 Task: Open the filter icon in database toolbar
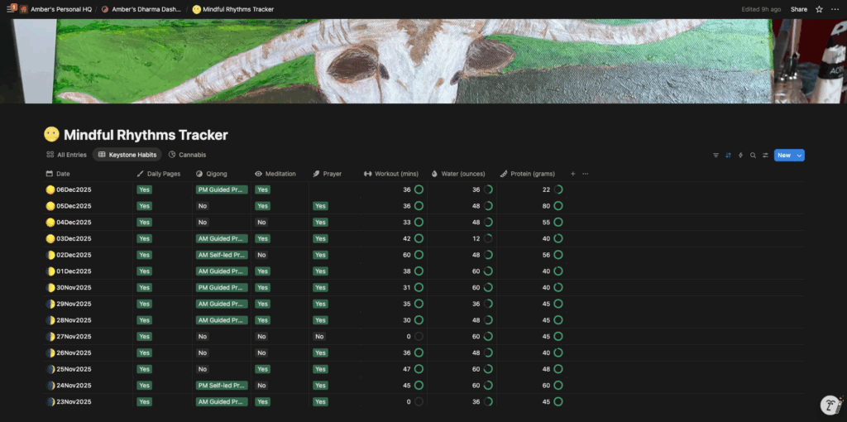point(715,155)
